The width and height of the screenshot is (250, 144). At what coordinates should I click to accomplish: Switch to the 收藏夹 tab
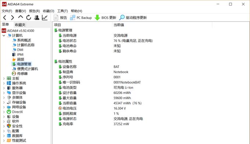pos(20,25)
